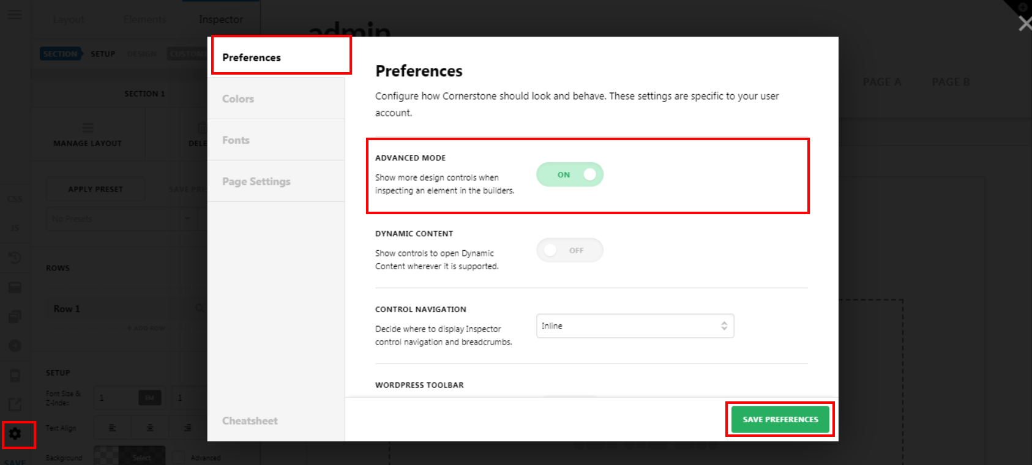This screenshot has width=1032, height=465.
Task: Click the Save Preferences button
Action: (780, 420)
